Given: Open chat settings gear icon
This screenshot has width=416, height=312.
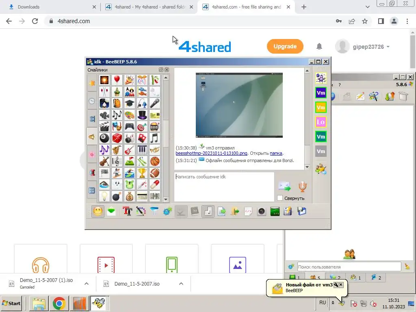Looking at the screenshot, I should (167, 211).
